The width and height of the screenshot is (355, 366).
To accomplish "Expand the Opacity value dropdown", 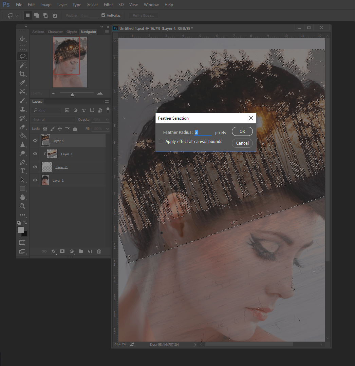I will click(108, 120).
